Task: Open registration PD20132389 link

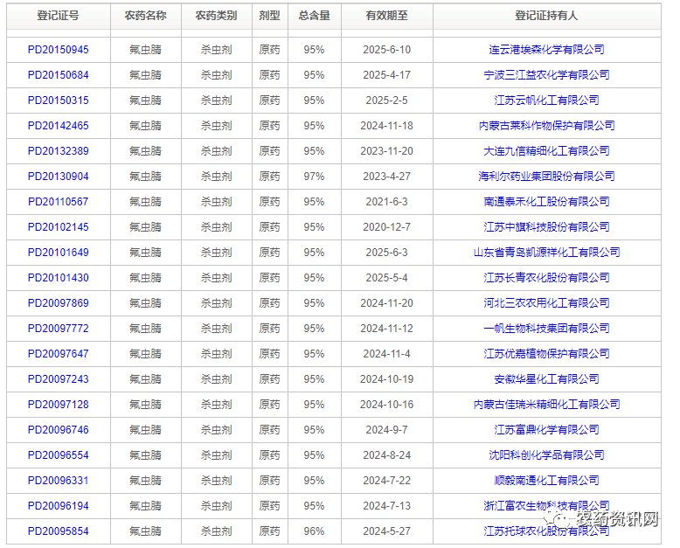Action: [x=58, y=151]
